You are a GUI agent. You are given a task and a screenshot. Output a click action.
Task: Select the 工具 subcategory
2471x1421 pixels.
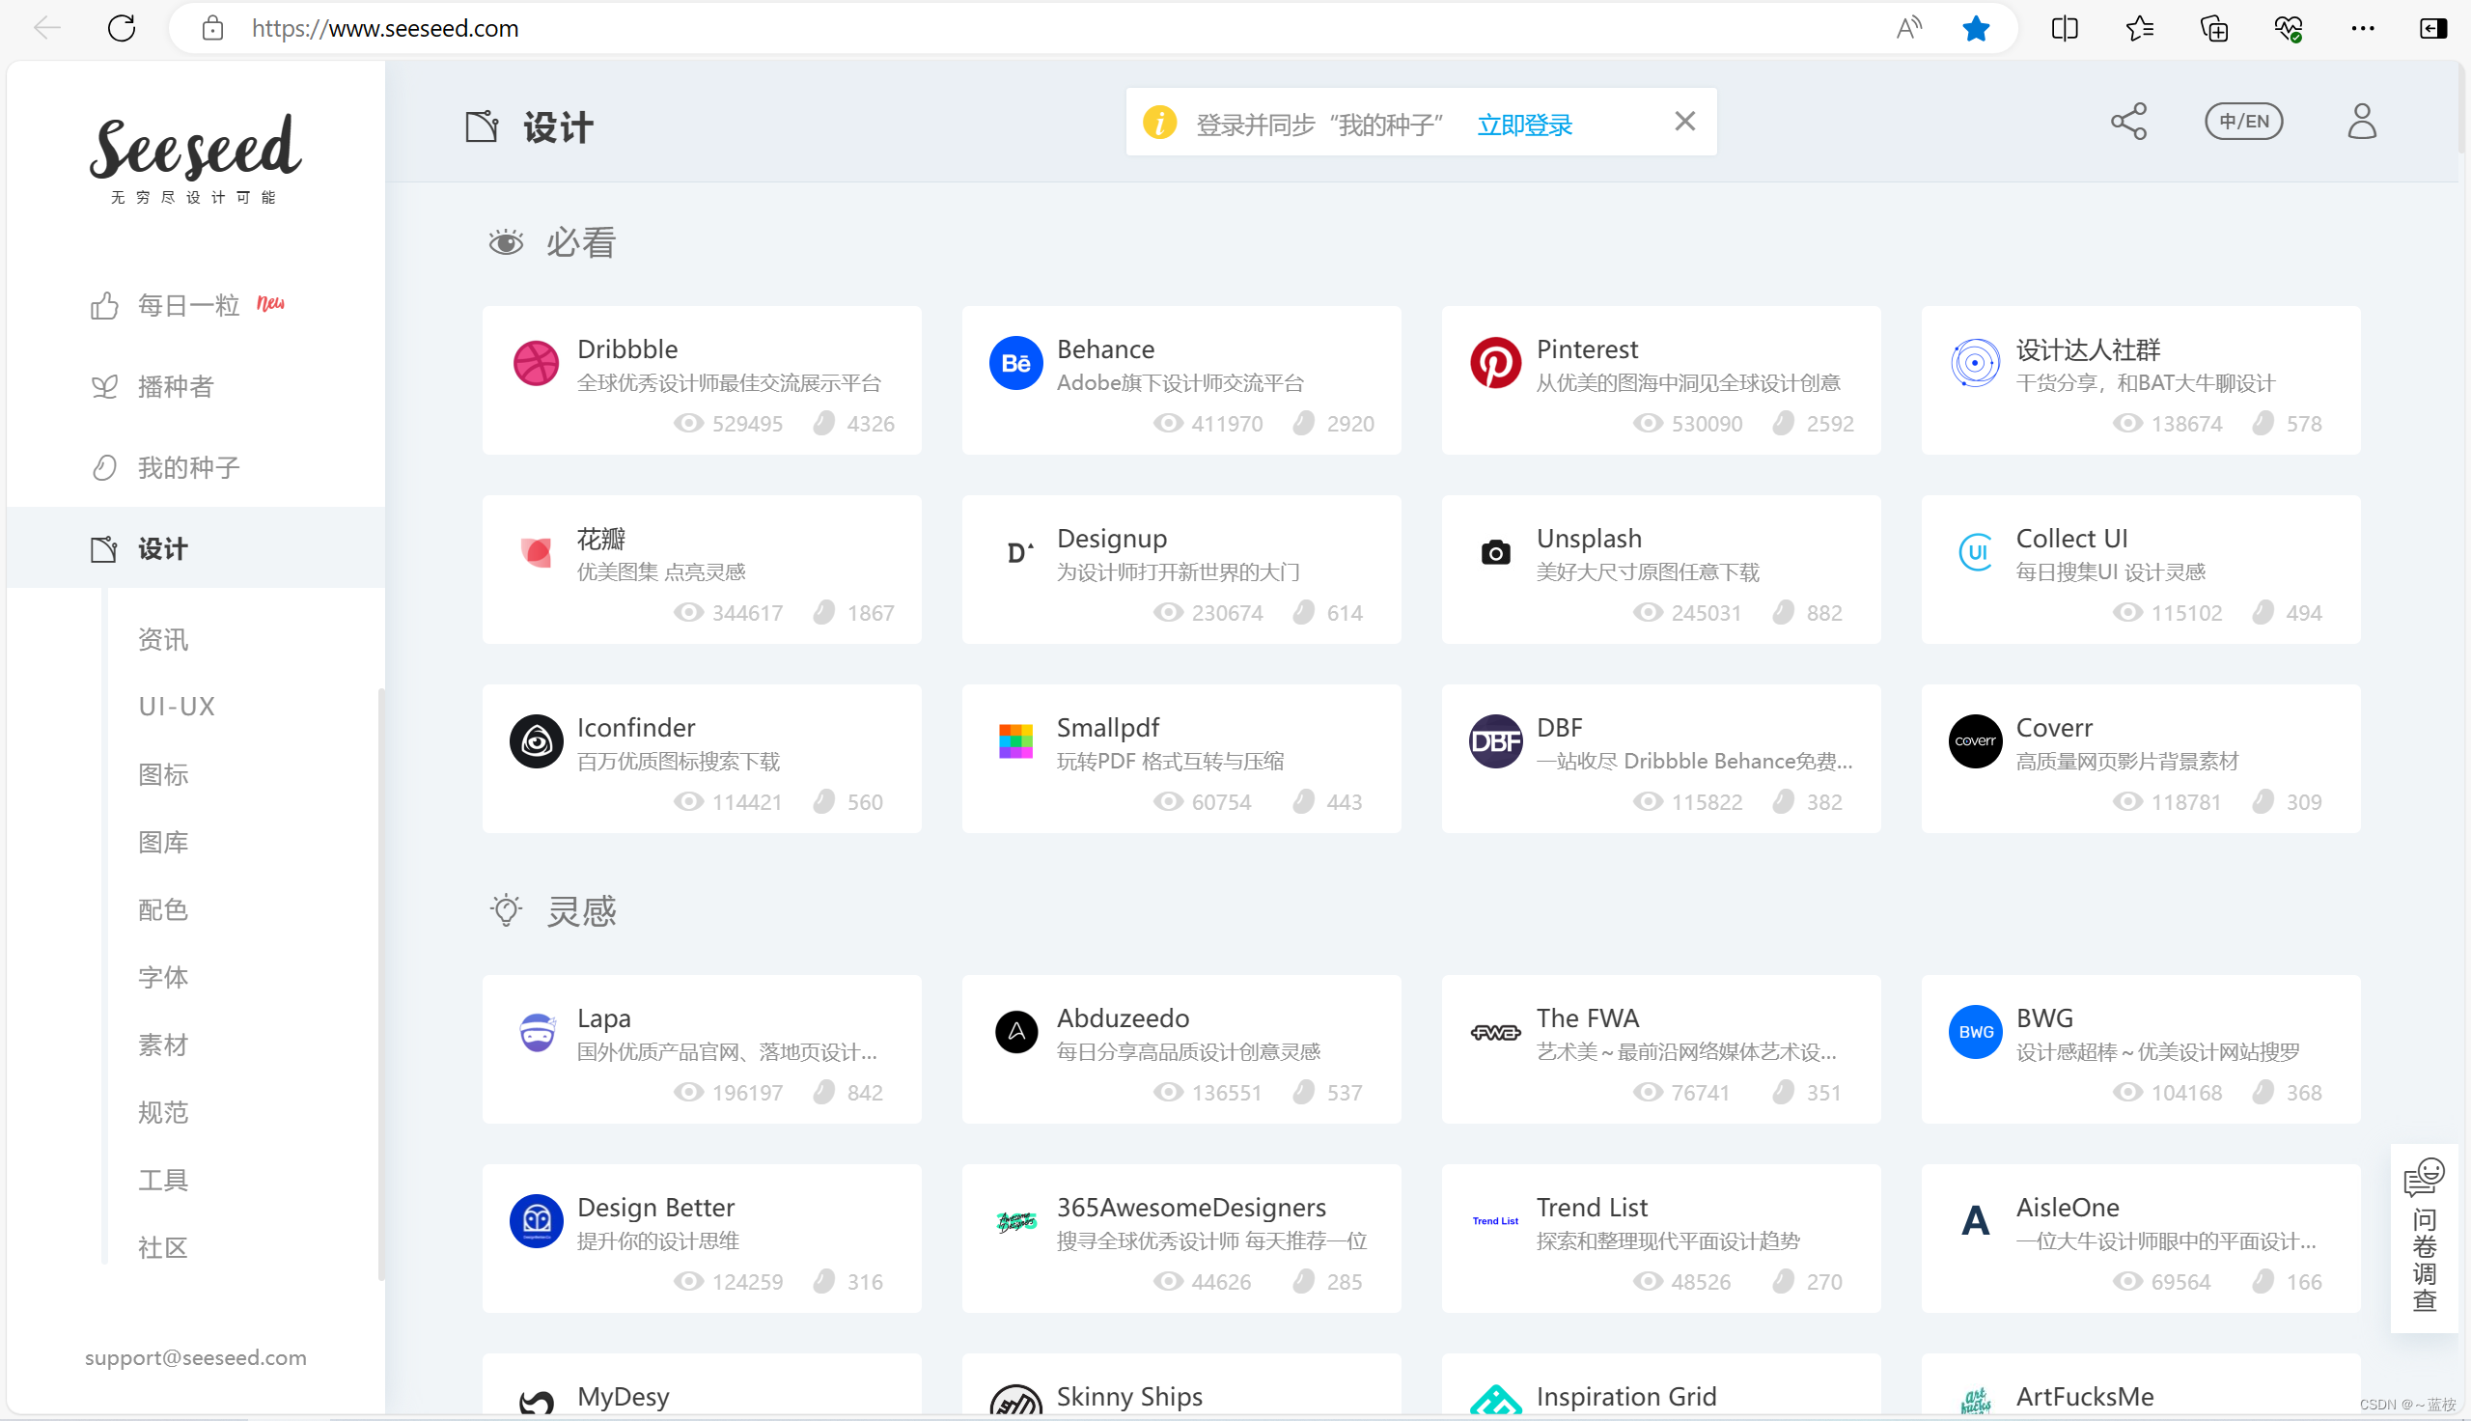point(163,1179)
